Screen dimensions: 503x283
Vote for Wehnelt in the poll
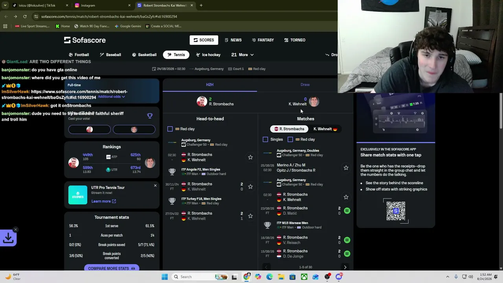(134, 130)
